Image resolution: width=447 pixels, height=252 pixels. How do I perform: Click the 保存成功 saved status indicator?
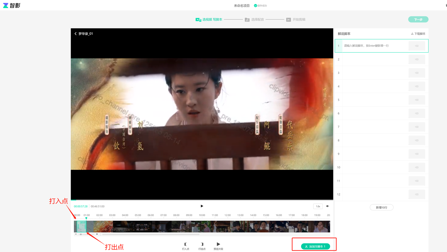pyautogui.click(x=260, y=6)
